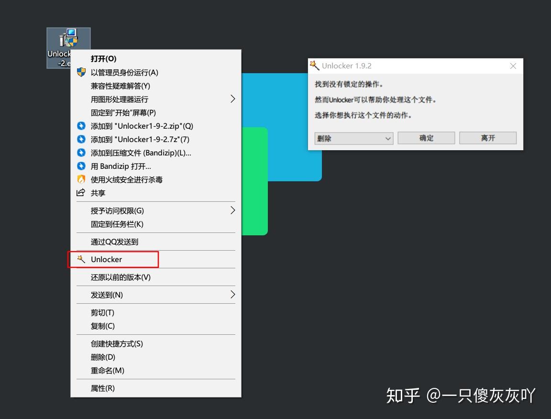551x419 pixels.
Task: Click 离开 button in Unlocker dialog
Action: click(x=488, y=138)
